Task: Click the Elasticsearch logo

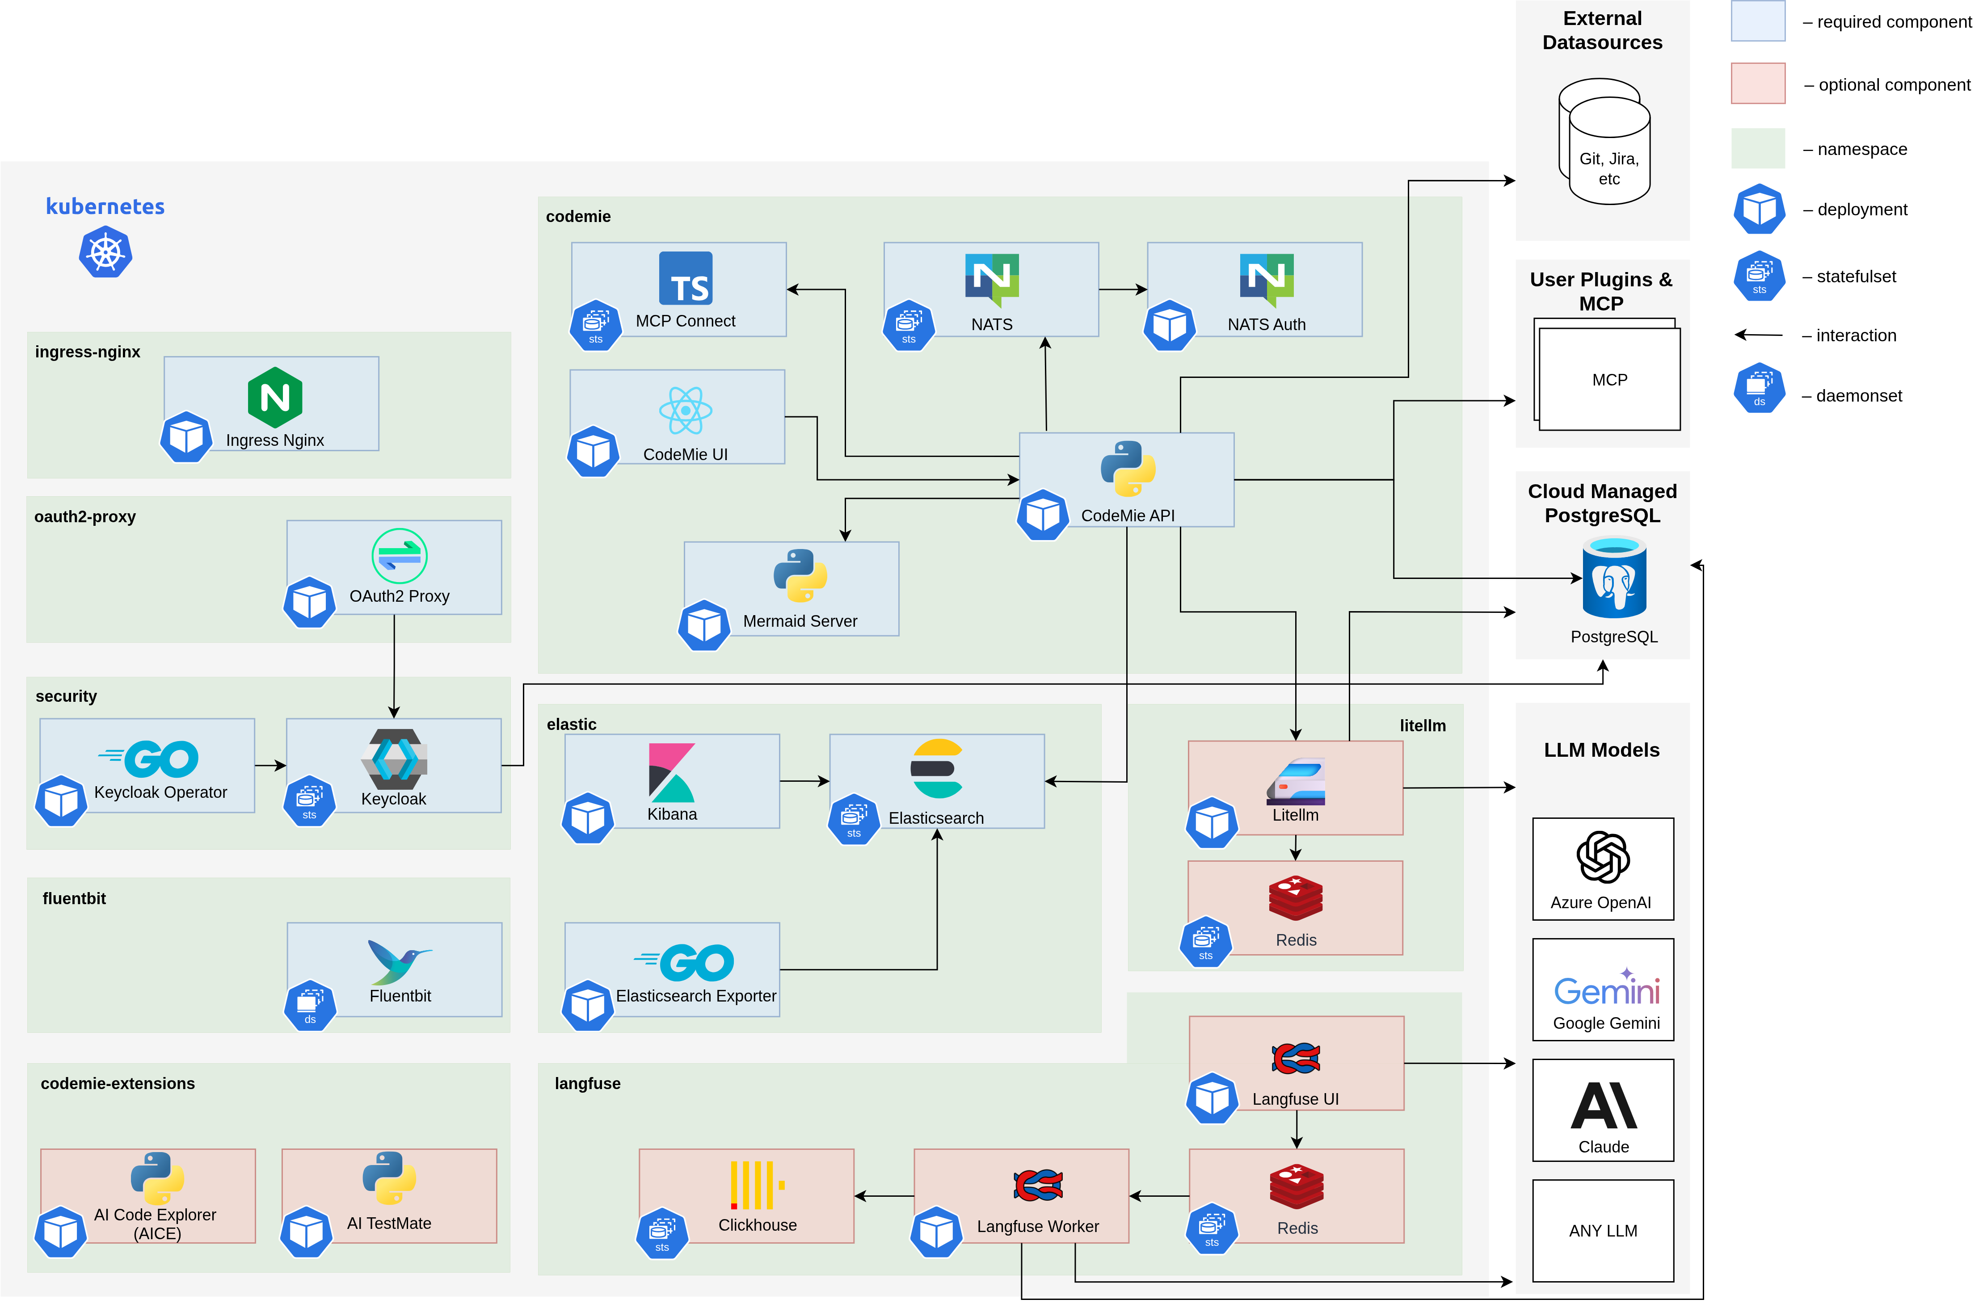Action: pos(937,768)
